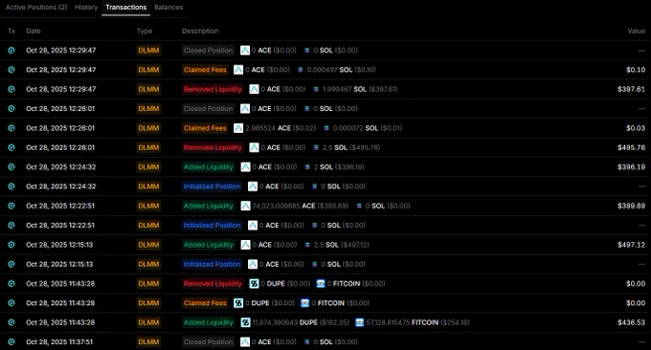Click the $0.03 value cell
Image resolution: width=651 pixels, height=350 pixels.
[636, 128]
